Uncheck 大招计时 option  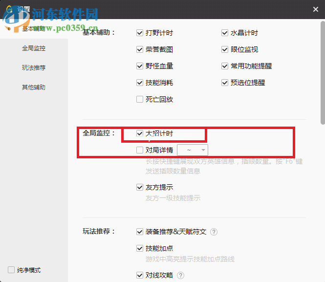140,133
